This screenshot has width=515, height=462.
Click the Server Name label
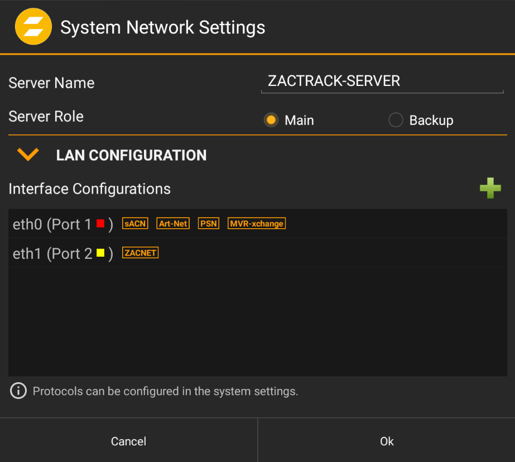(x=51, y=83)
